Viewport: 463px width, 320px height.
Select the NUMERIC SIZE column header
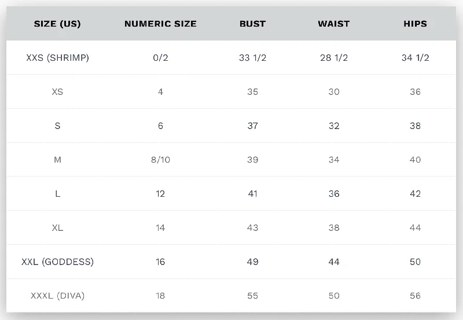pyautogui.click(x=160, y=24)
